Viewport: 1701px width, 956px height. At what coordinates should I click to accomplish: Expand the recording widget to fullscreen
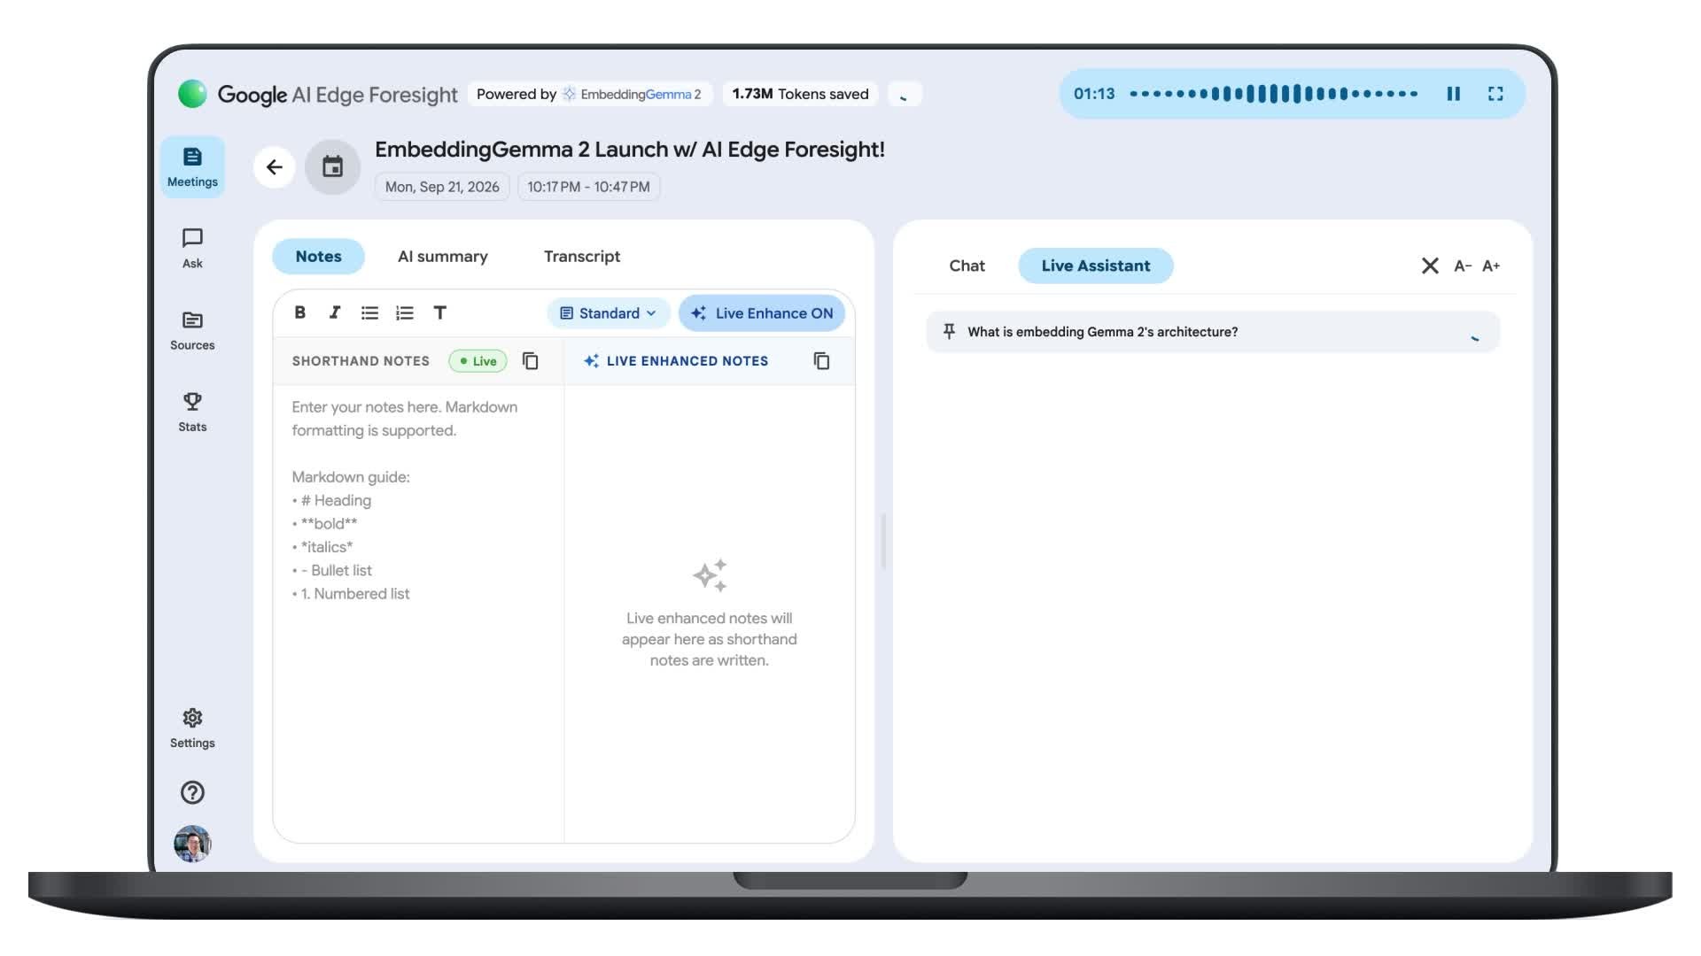click(x=1495, y=94)
